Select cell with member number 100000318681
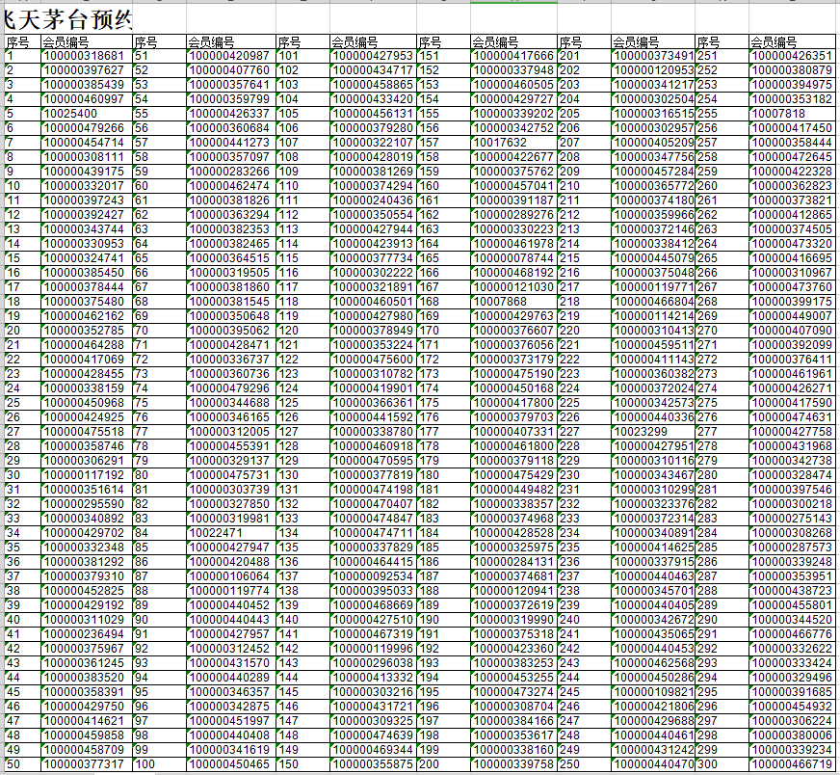The width and height of the screenshot is (840, 775). 87,56
